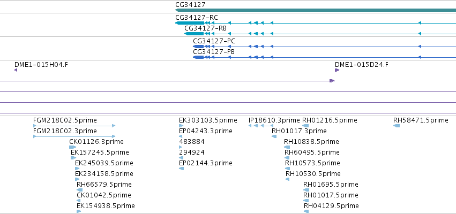Select the RH04129.5prime feature label

[331, 206]
